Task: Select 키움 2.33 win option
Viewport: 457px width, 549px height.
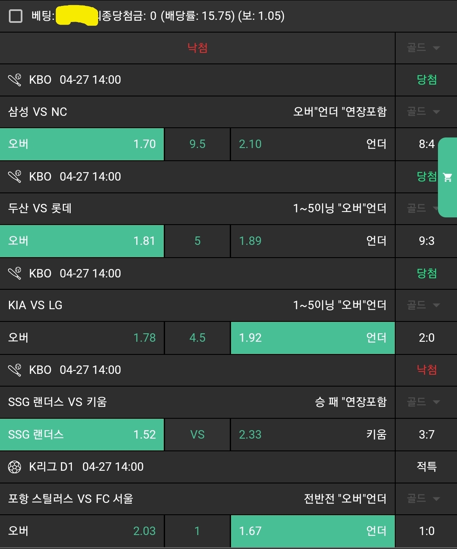Action: pos(312,435)
